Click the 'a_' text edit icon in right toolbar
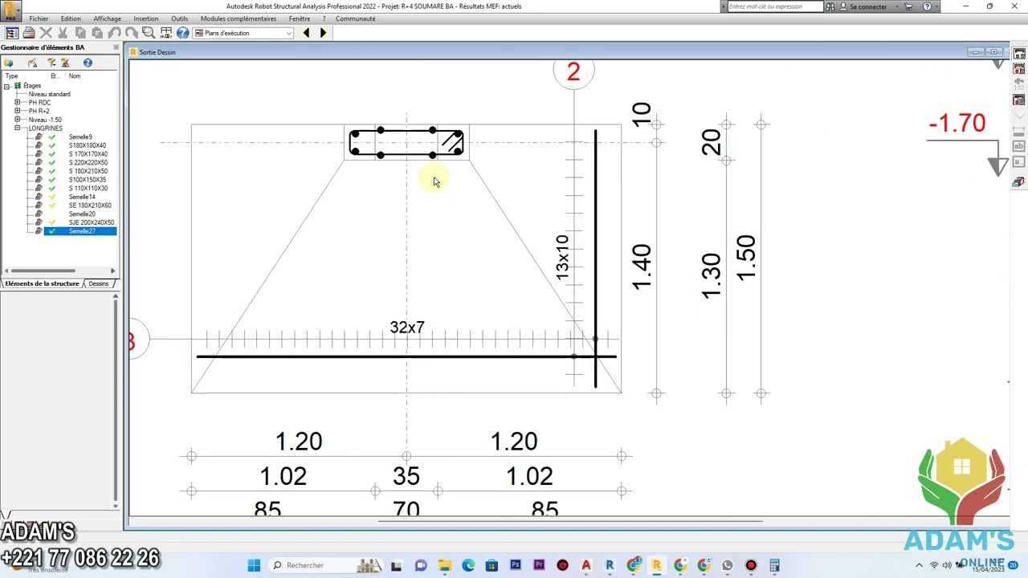This screenshot has width=1028, height=578. pos(1018,161)
